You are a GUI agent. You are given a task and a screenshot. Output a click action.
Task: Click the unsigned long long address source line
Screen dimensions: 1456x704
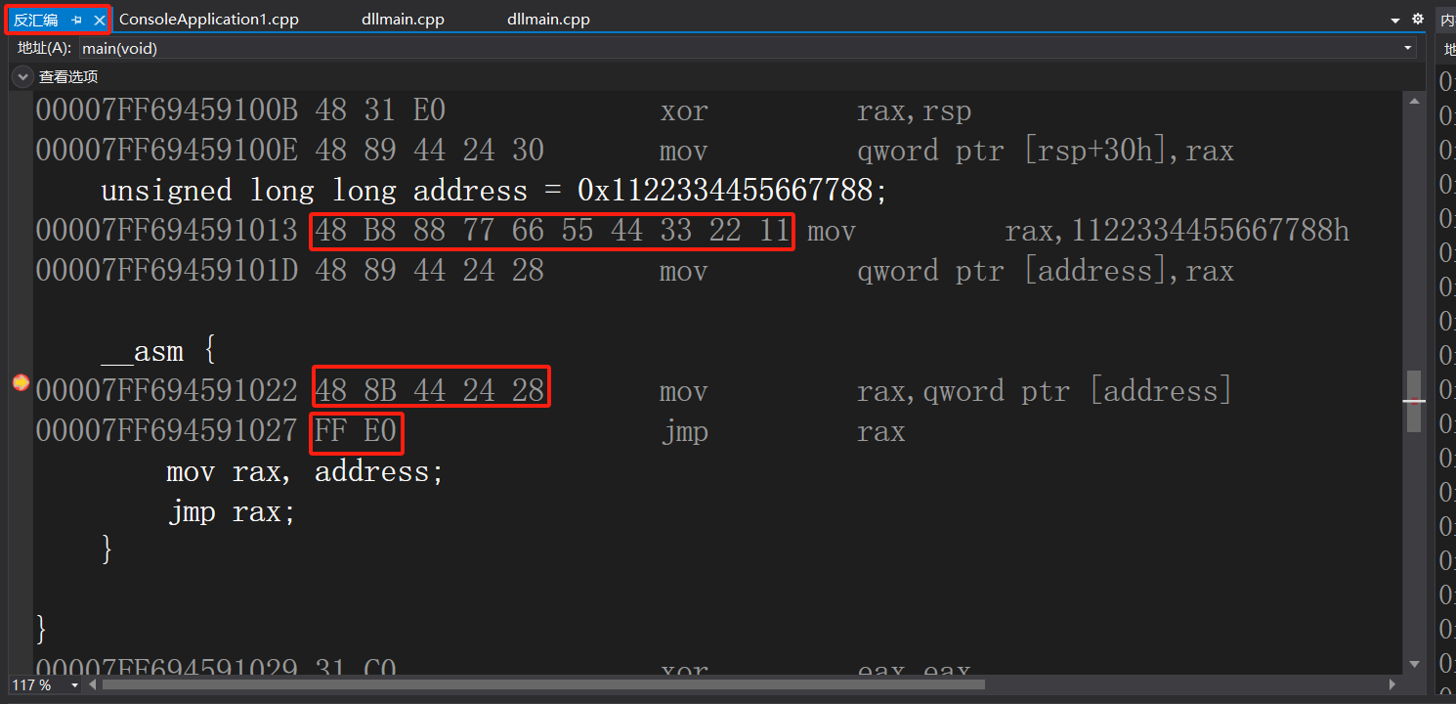click(494, 191)
